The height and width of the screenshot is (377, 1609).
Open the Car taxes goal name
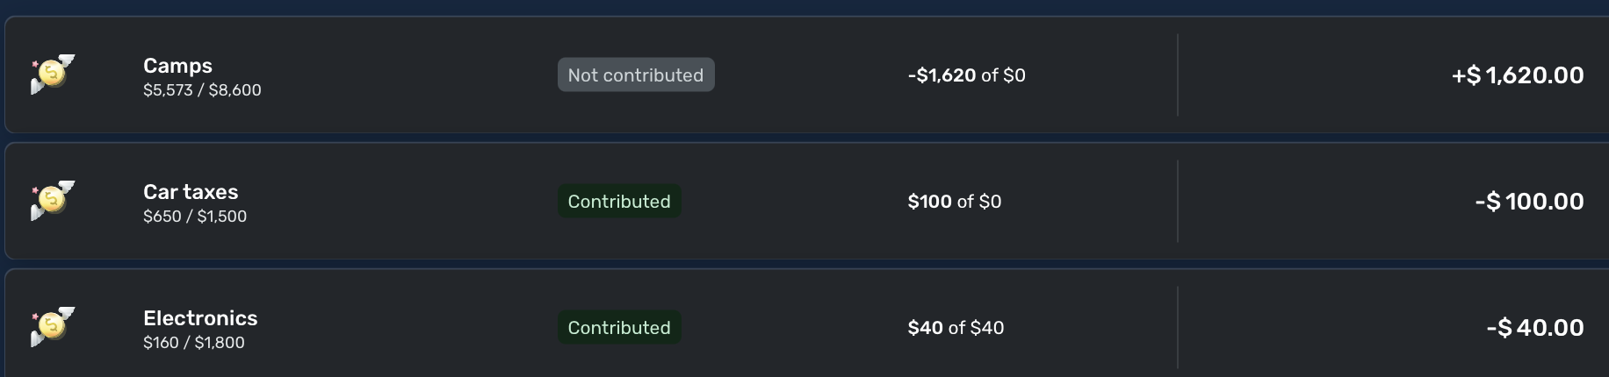tap(191, 192)
